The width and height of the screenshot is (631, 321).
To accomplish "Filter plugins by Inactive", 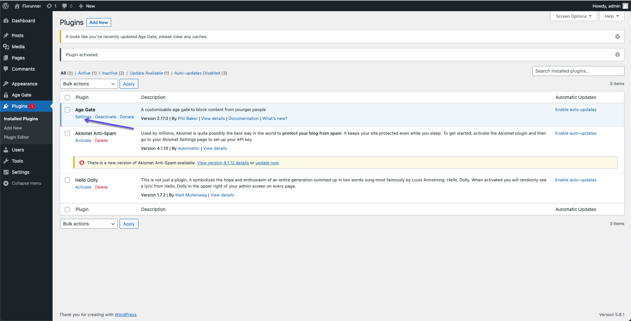I will 109,73.
